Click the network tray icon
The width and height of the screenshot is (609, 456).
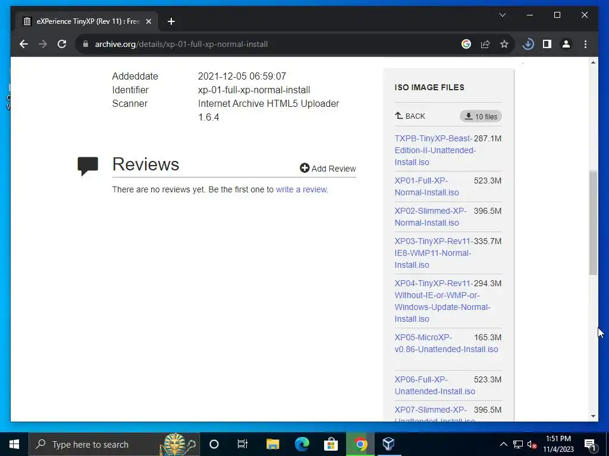point(518,444)
